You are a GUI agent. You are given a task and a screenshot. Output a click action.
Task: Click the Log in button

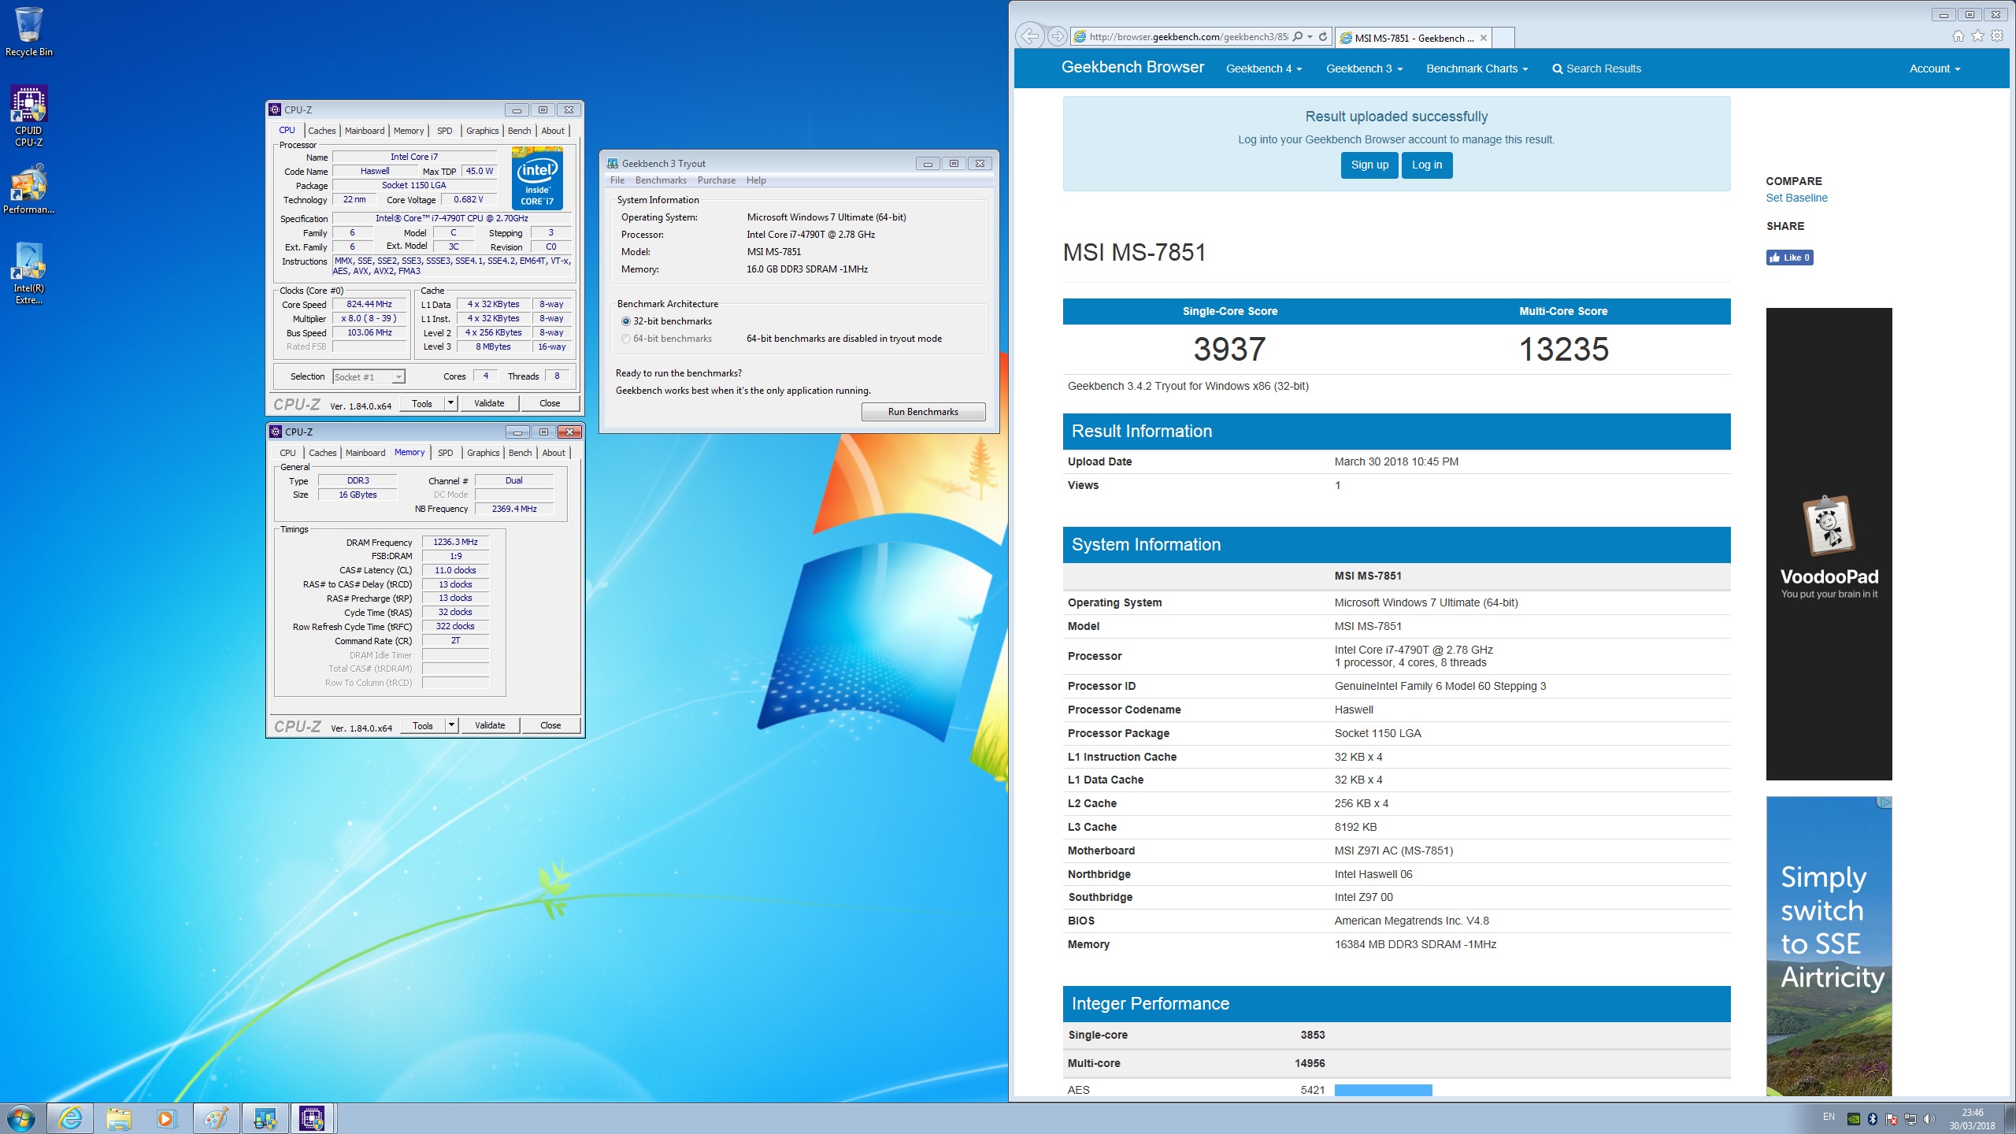pos(1427,165)
